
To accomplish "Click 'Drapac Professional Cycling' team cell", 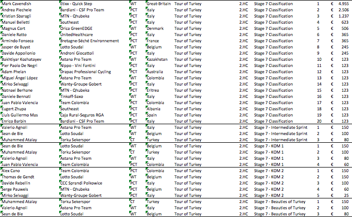I will coord(85,72).
